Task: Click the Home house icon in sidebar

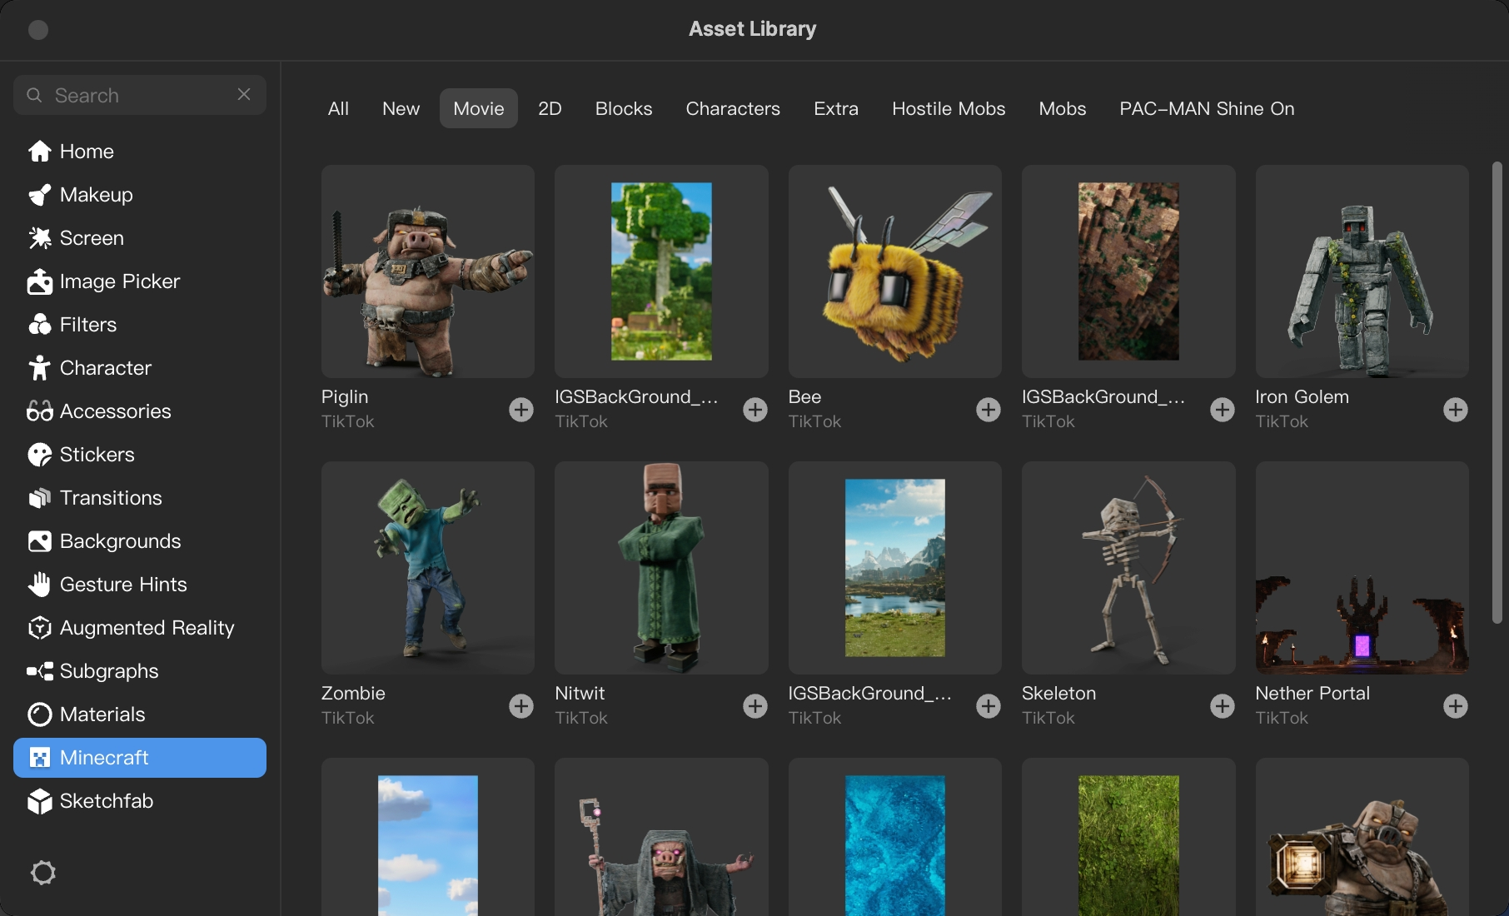Action: (39, 152)
